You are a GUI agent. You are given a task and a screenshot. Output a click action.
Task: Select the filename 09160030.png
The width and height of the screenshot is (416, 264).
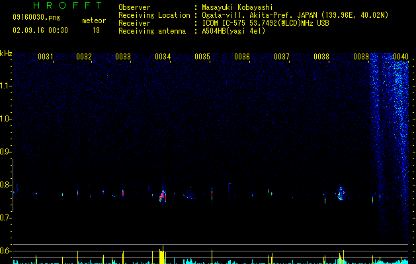(x=36, y=17)
